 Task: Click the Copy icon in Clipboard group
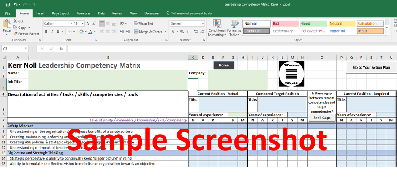(15, 28)
